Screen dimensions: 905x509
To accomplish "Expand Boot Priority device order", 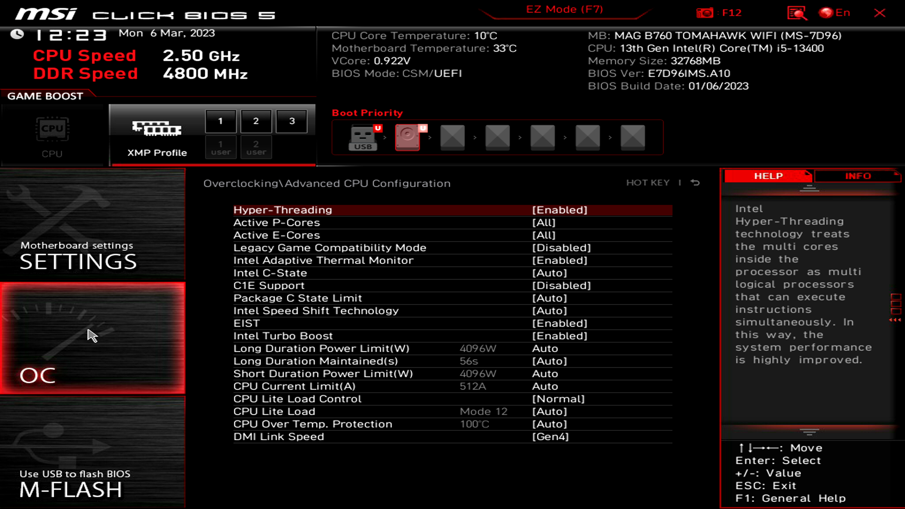I will pos(367,113).
